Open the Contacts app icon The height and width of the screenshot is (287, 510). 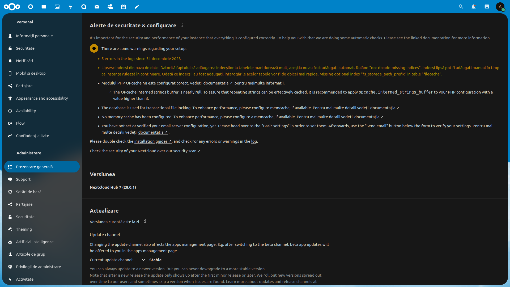pyautogui.click(x=110, y=7)
